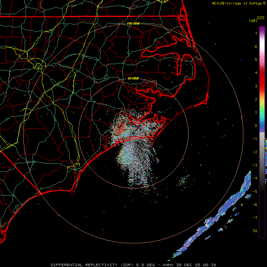Click the "DZD" legend title
267x267 pixels.
coord(261,18)
